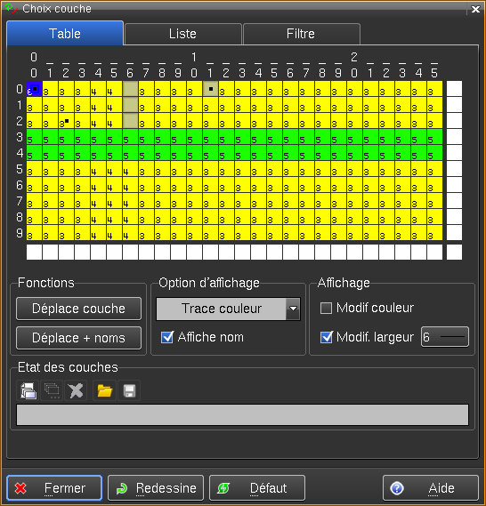Click the grey Etat des couches text field
Viewport: 486px width, 506px height.
coord(242,414)
